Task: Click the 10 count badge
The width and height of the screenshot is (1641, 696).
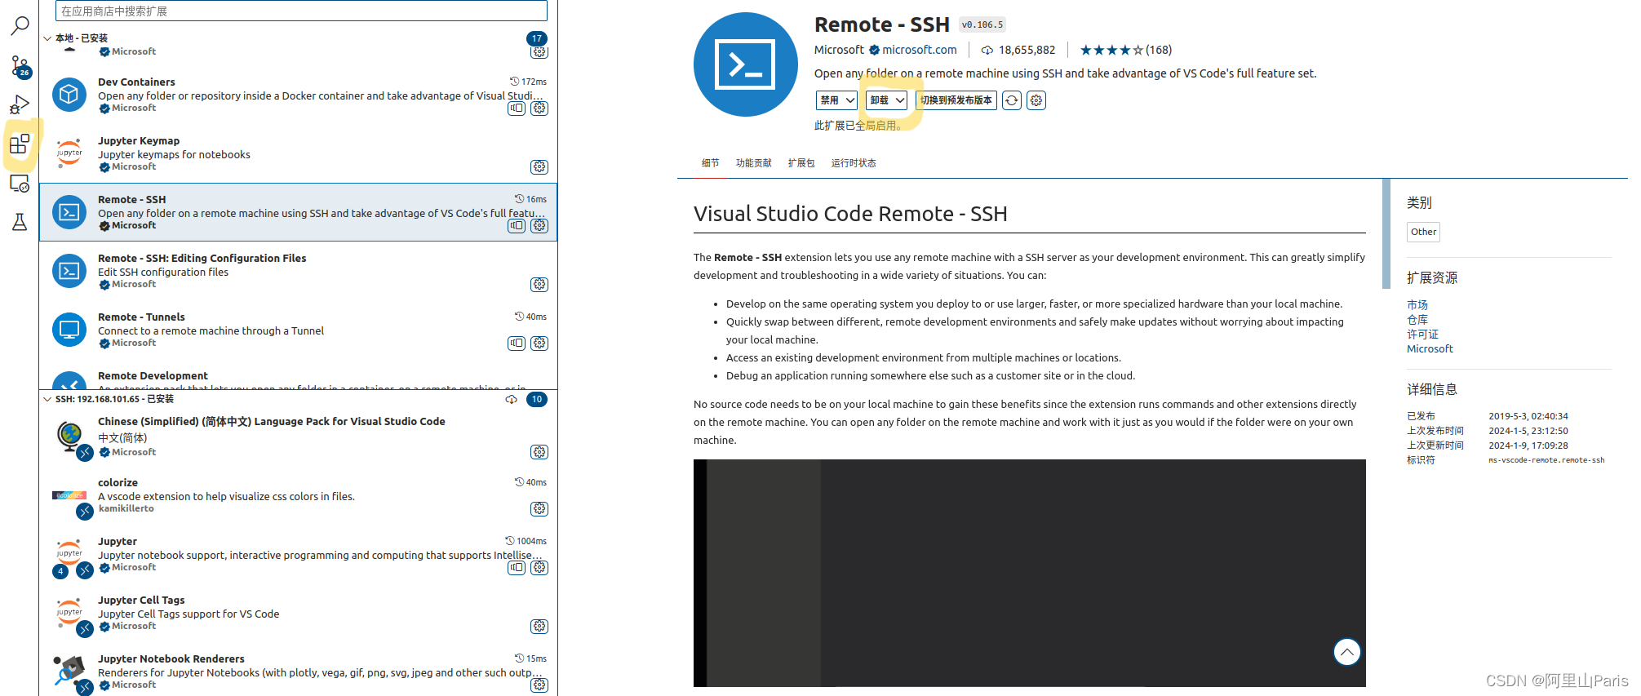Action: pos(537,399)
